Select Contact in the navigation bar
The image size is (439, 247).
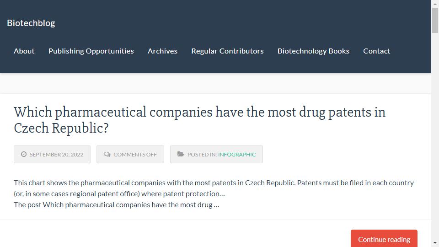point(376,51)
